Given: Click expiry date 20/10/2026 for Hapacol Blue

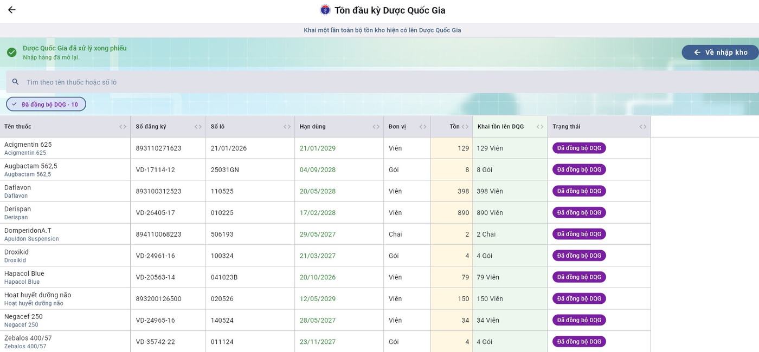Looking at the screenshot, I should (x=318, y=277).
